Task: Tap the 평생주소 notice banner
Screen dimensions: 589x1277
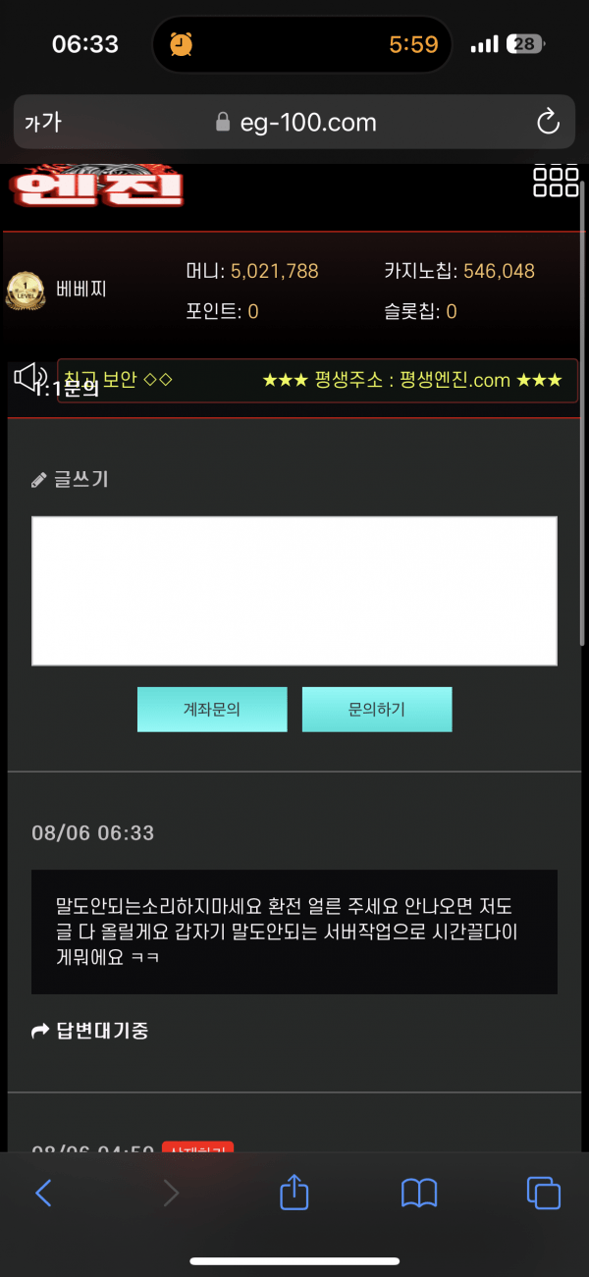Action: (x=412, y=380)
